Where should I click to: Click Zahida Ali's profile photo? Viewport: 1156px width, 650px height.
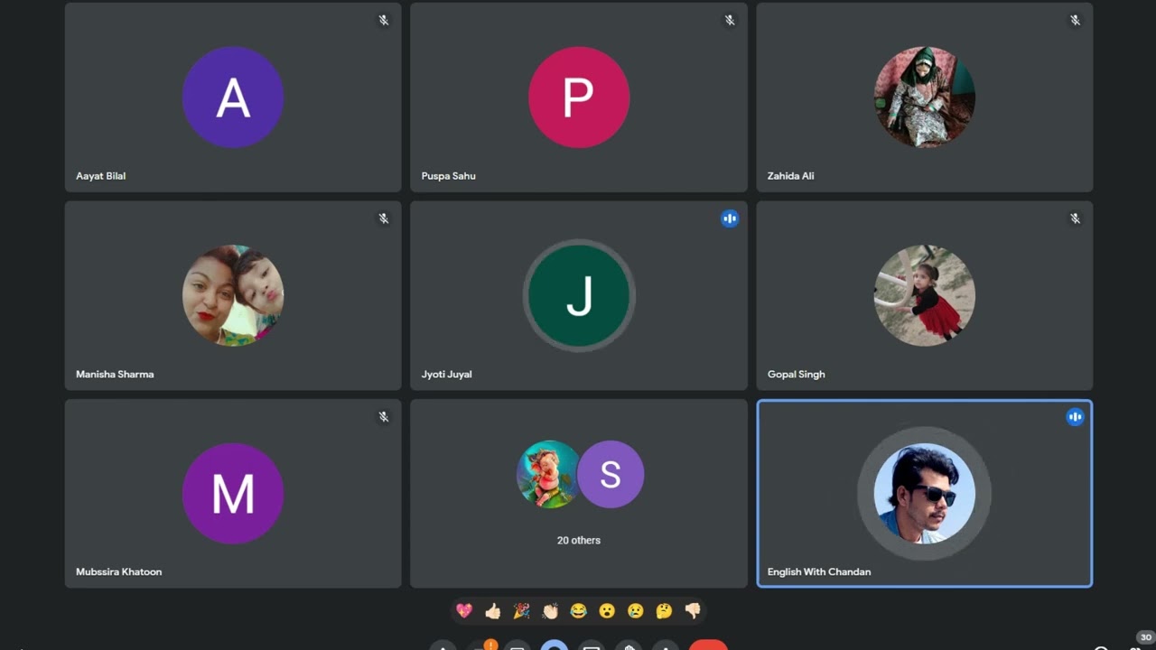(925, 97)
